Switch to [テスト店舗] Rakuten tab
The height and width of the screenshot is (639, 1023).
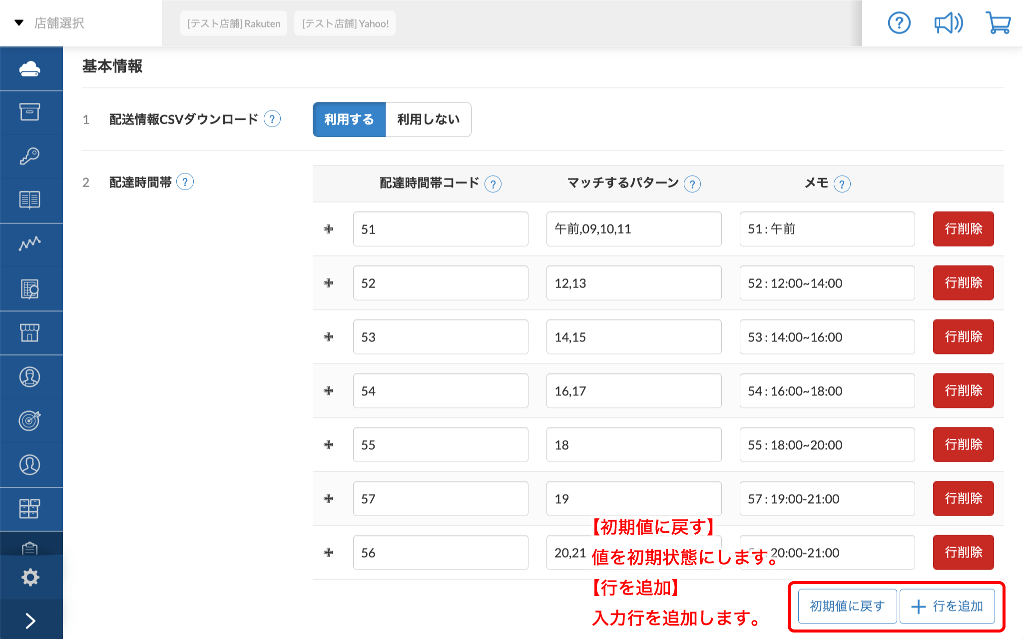(234, 23)
